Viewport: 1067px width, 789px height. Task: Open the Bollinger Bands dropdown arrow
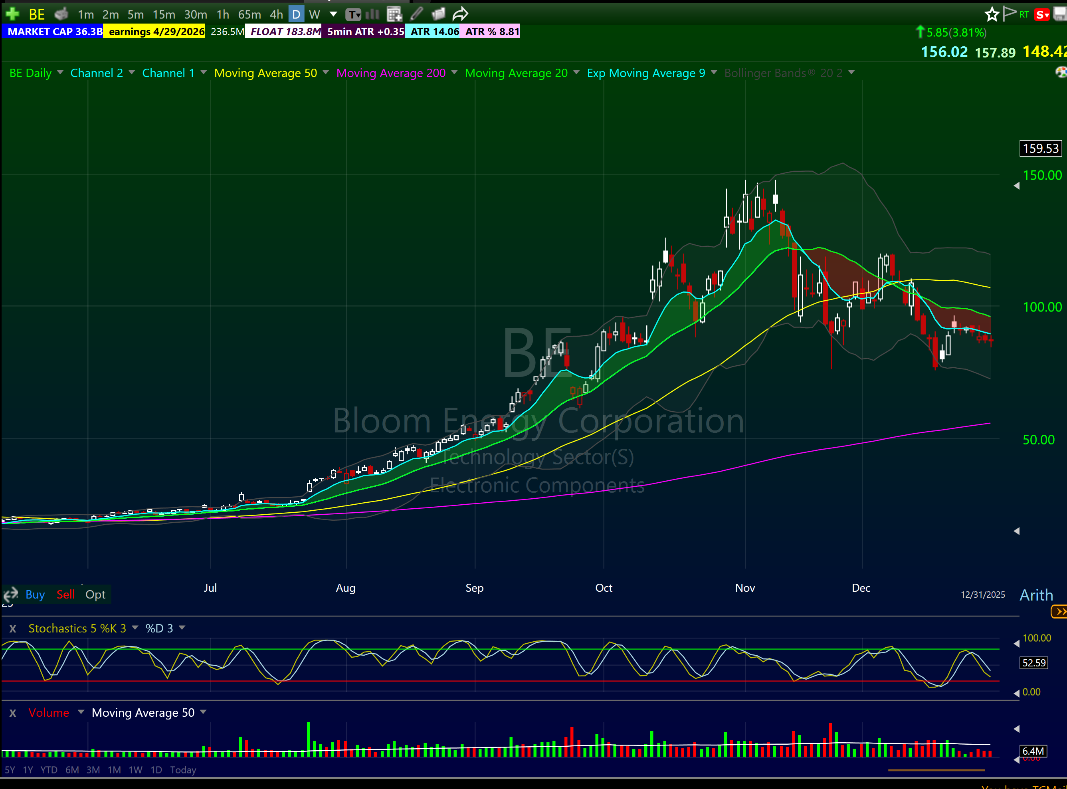pos(851,73)
